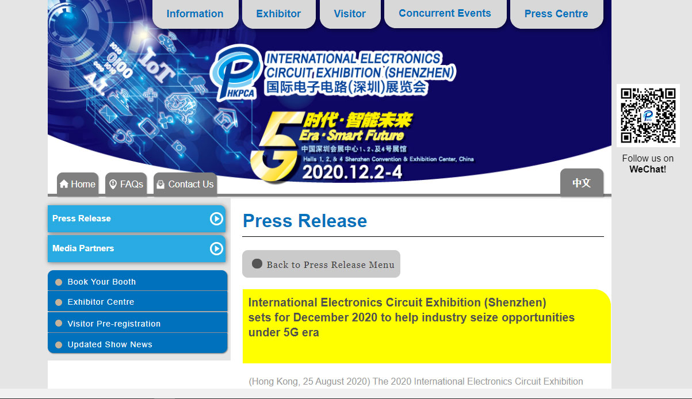
Task: Click the Hong Kong, 25 August 2020 paragraph
Action: [x=416, y=381]
